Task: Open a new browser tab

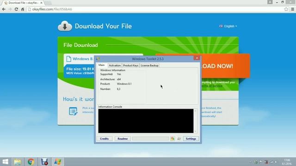Action: coord(48,3)
